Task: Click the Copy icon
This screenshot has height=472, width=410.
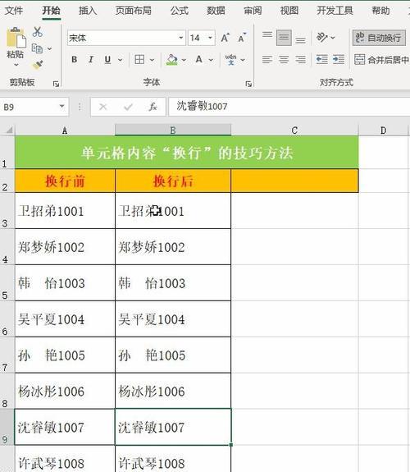Action: 37,48
